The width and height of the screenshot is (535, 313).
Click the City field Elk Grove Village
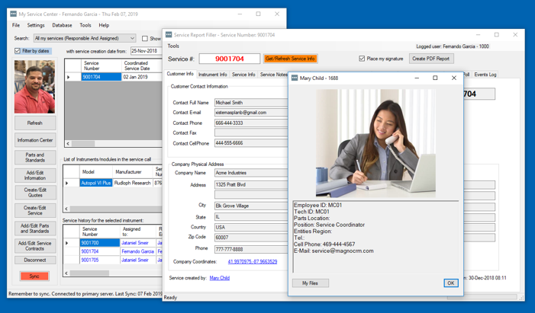pos(251,206)
